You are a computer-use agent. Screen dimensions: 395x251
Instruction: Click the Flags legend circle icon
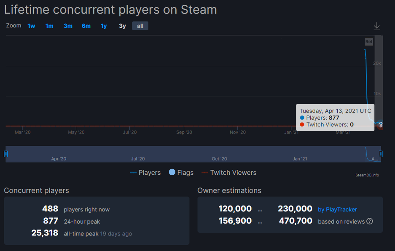coord(172,172)
